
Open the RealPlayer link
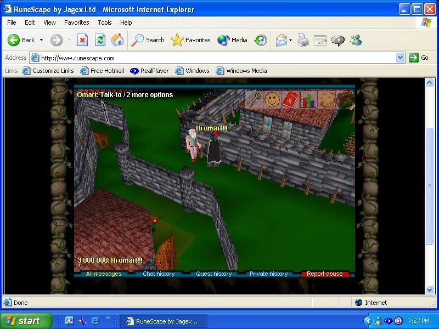click(149, 71)
